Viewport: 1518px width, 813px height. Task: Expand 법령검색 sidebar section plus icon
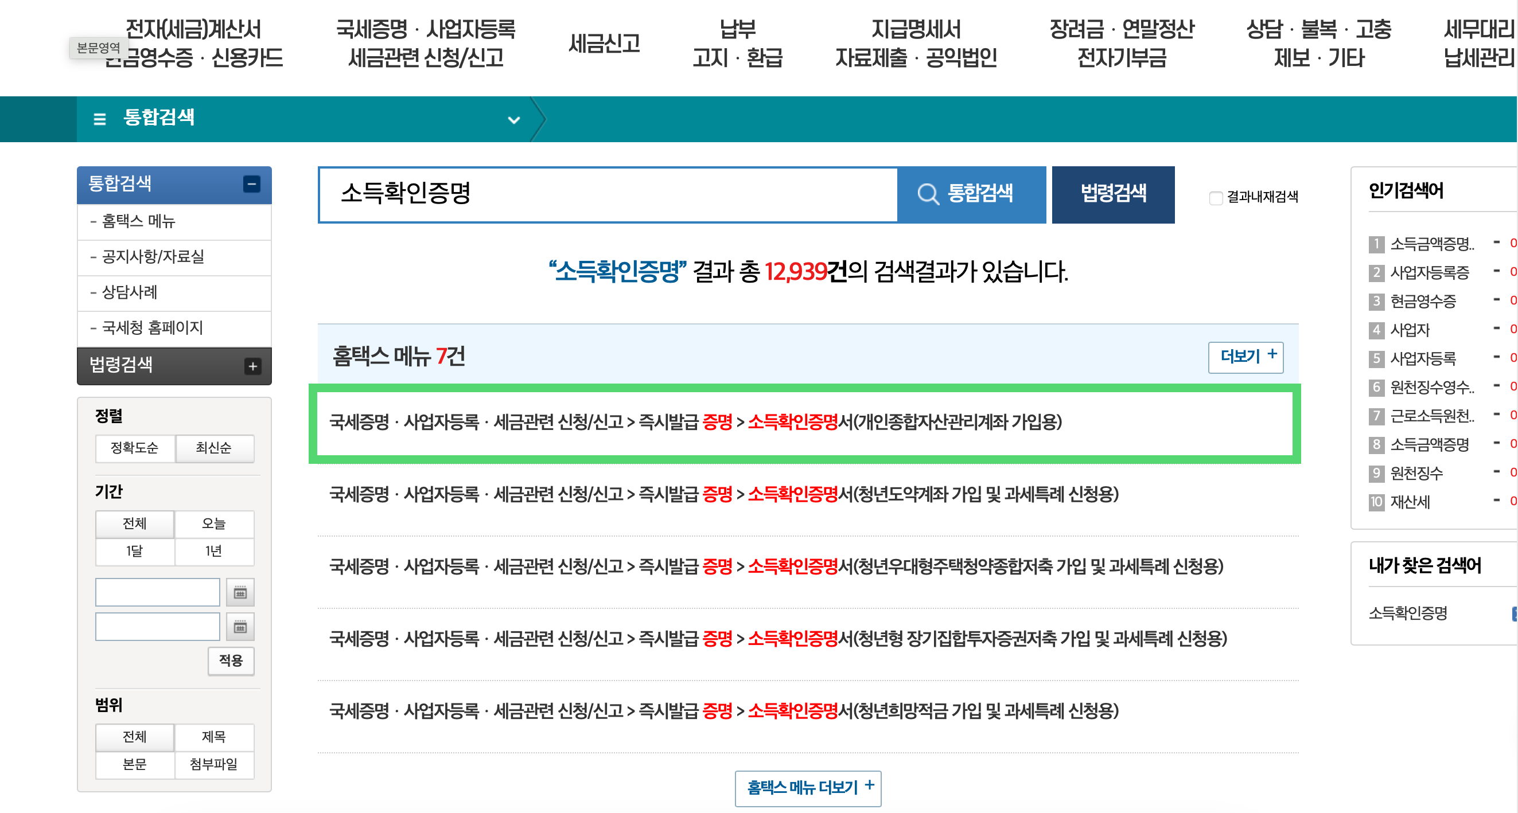pyautogui.click(x=252, y=366)
